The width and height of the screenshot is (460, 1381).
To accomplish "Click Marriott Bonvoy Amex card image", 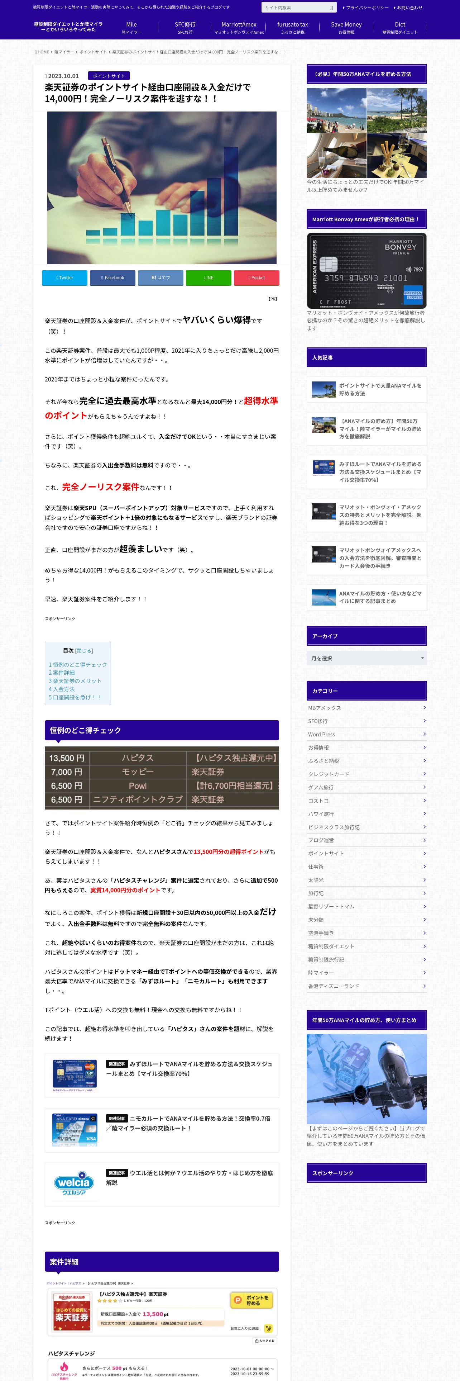I will [x=366, y=270].
